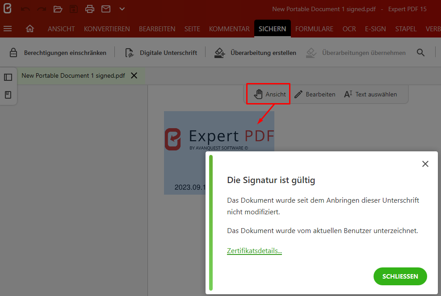
Task: Click Berechtigungen einschränken label
Action: 65,53
